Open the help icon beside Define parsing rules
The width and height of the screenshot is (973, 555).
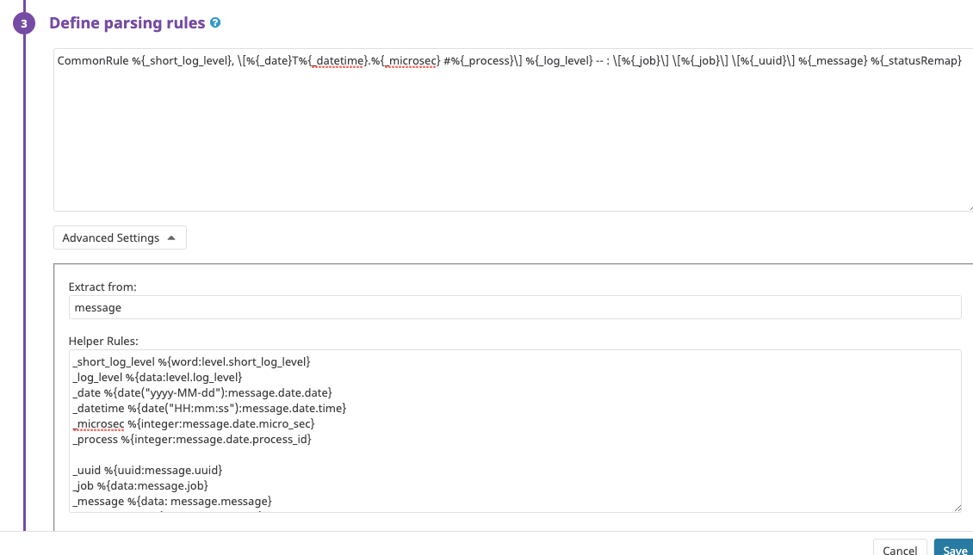coord(215,23)
